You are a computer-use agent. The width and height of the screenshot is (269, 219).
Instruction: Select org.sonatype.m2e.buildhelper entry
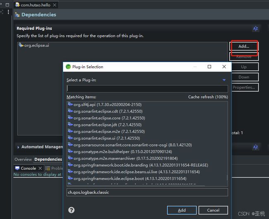coord(147,152)
